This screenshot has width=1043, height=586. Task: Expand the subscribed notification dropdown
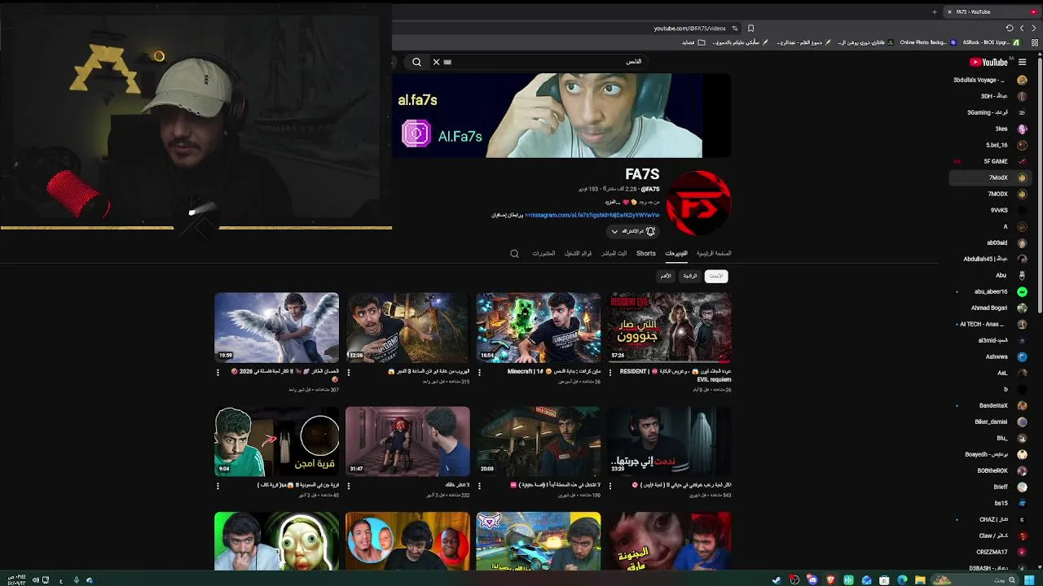633,231
